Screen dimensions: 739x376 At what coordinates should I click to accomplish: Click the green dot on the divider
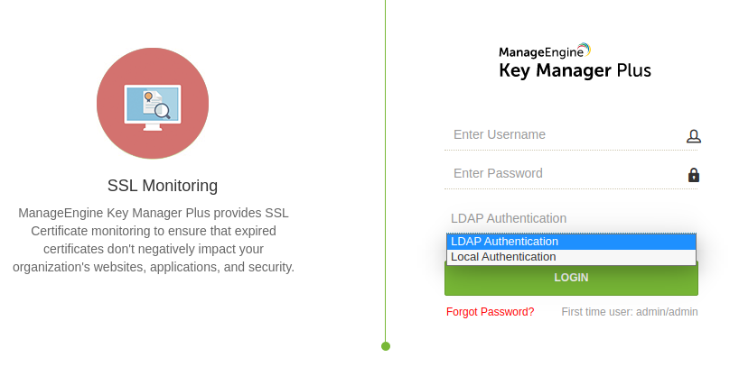point(386,346)
